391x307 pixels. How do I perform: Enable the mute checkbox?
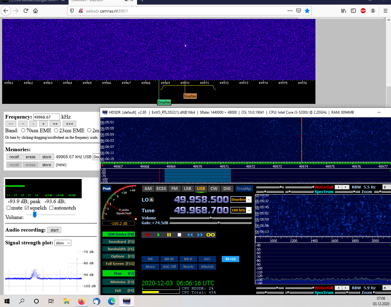[x=9, y=208]
